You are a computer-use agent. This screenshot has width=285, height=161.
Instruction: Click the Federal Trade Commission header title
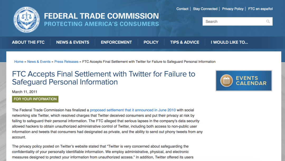coord(101,16)
